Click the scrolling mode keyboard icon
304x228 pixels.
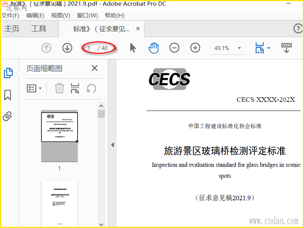click(x=287, y=48)
